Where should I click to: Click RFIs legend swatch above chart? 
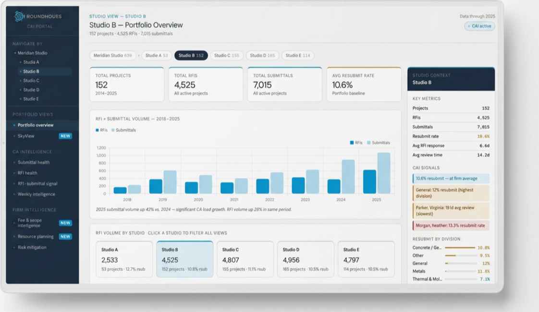(x=98, y=130)
